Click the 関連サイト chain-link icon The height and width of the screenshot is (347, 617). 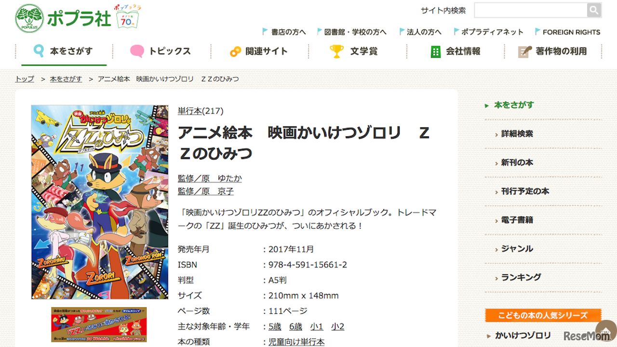click(x=236, y=51)
